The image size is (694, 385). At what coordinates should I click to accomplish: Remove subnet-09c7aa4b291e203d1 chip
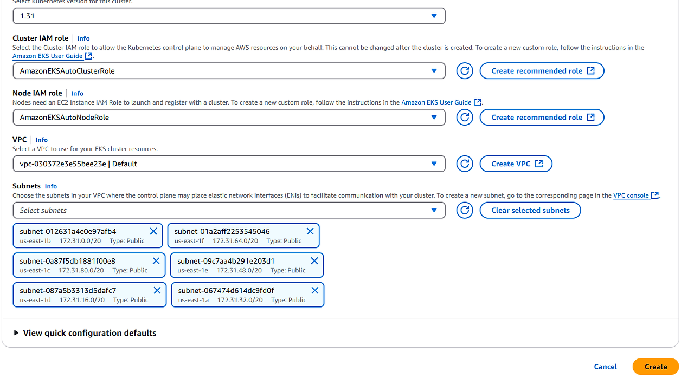tap(314, 260)
